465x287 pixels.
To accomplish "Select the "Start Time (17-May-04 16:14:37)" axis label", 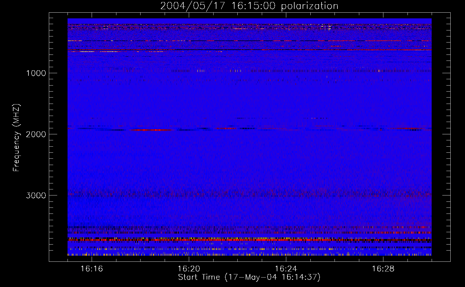I will click(x=249, y=277).
